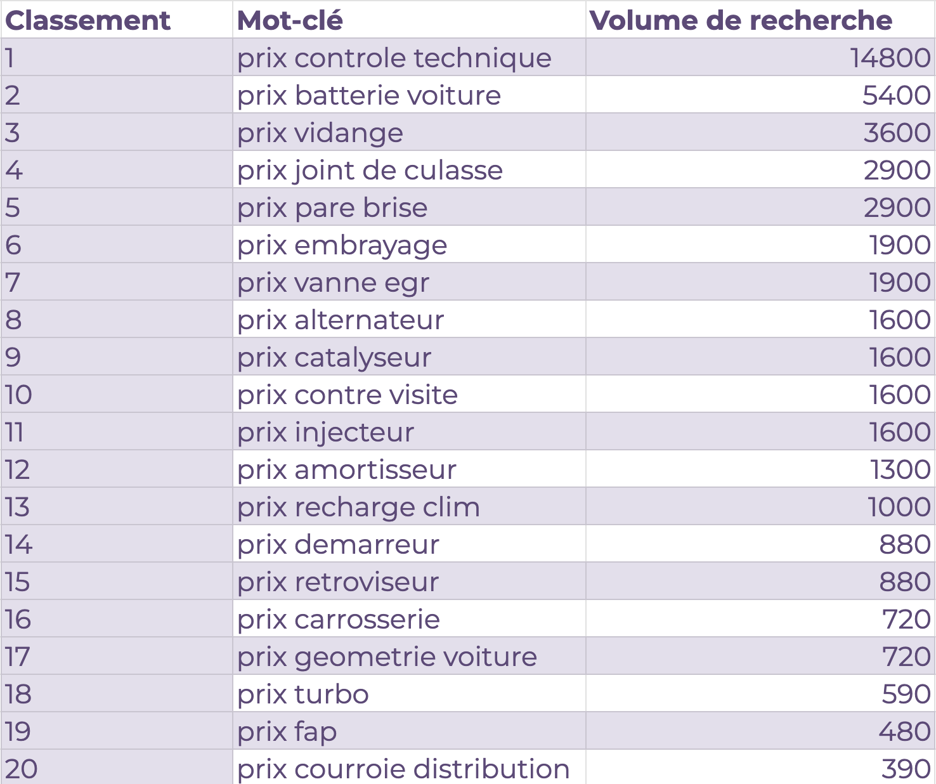Click the 'prix vanne egr' cell
The height and width of the screenshot is (784, 936).
[x=333, y=282]
